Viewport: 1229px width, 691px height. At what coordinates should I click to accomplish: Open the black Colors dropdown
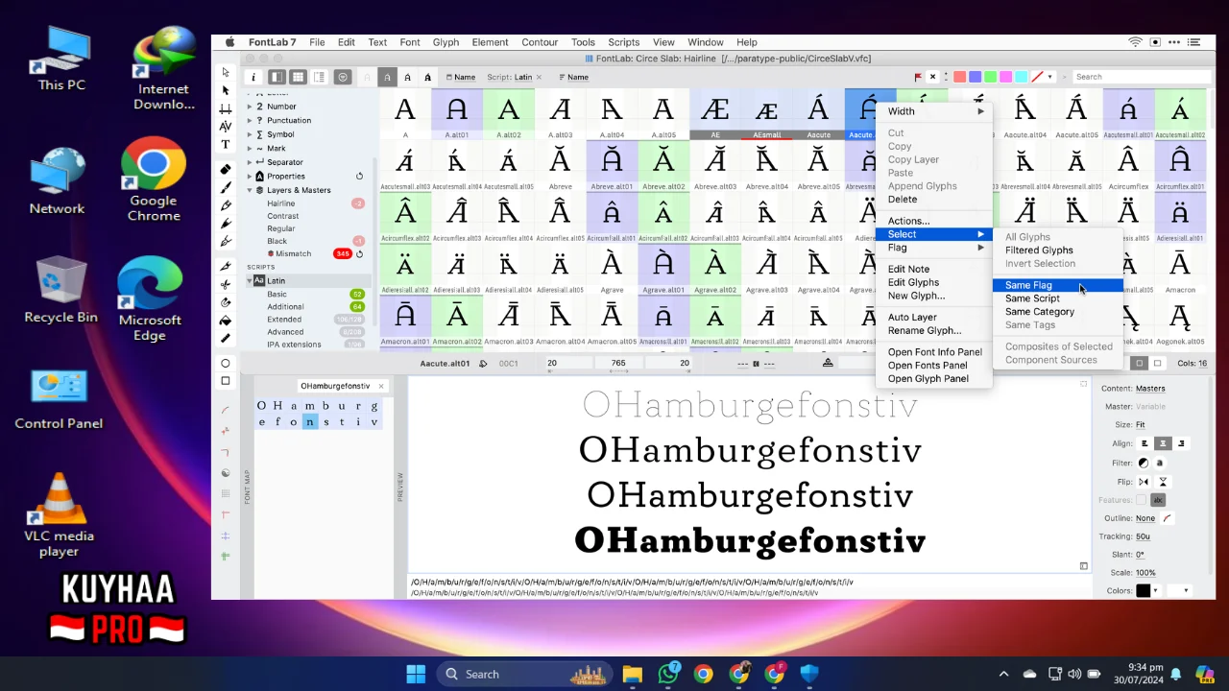pyautogui.click(x=1155, y=590)
